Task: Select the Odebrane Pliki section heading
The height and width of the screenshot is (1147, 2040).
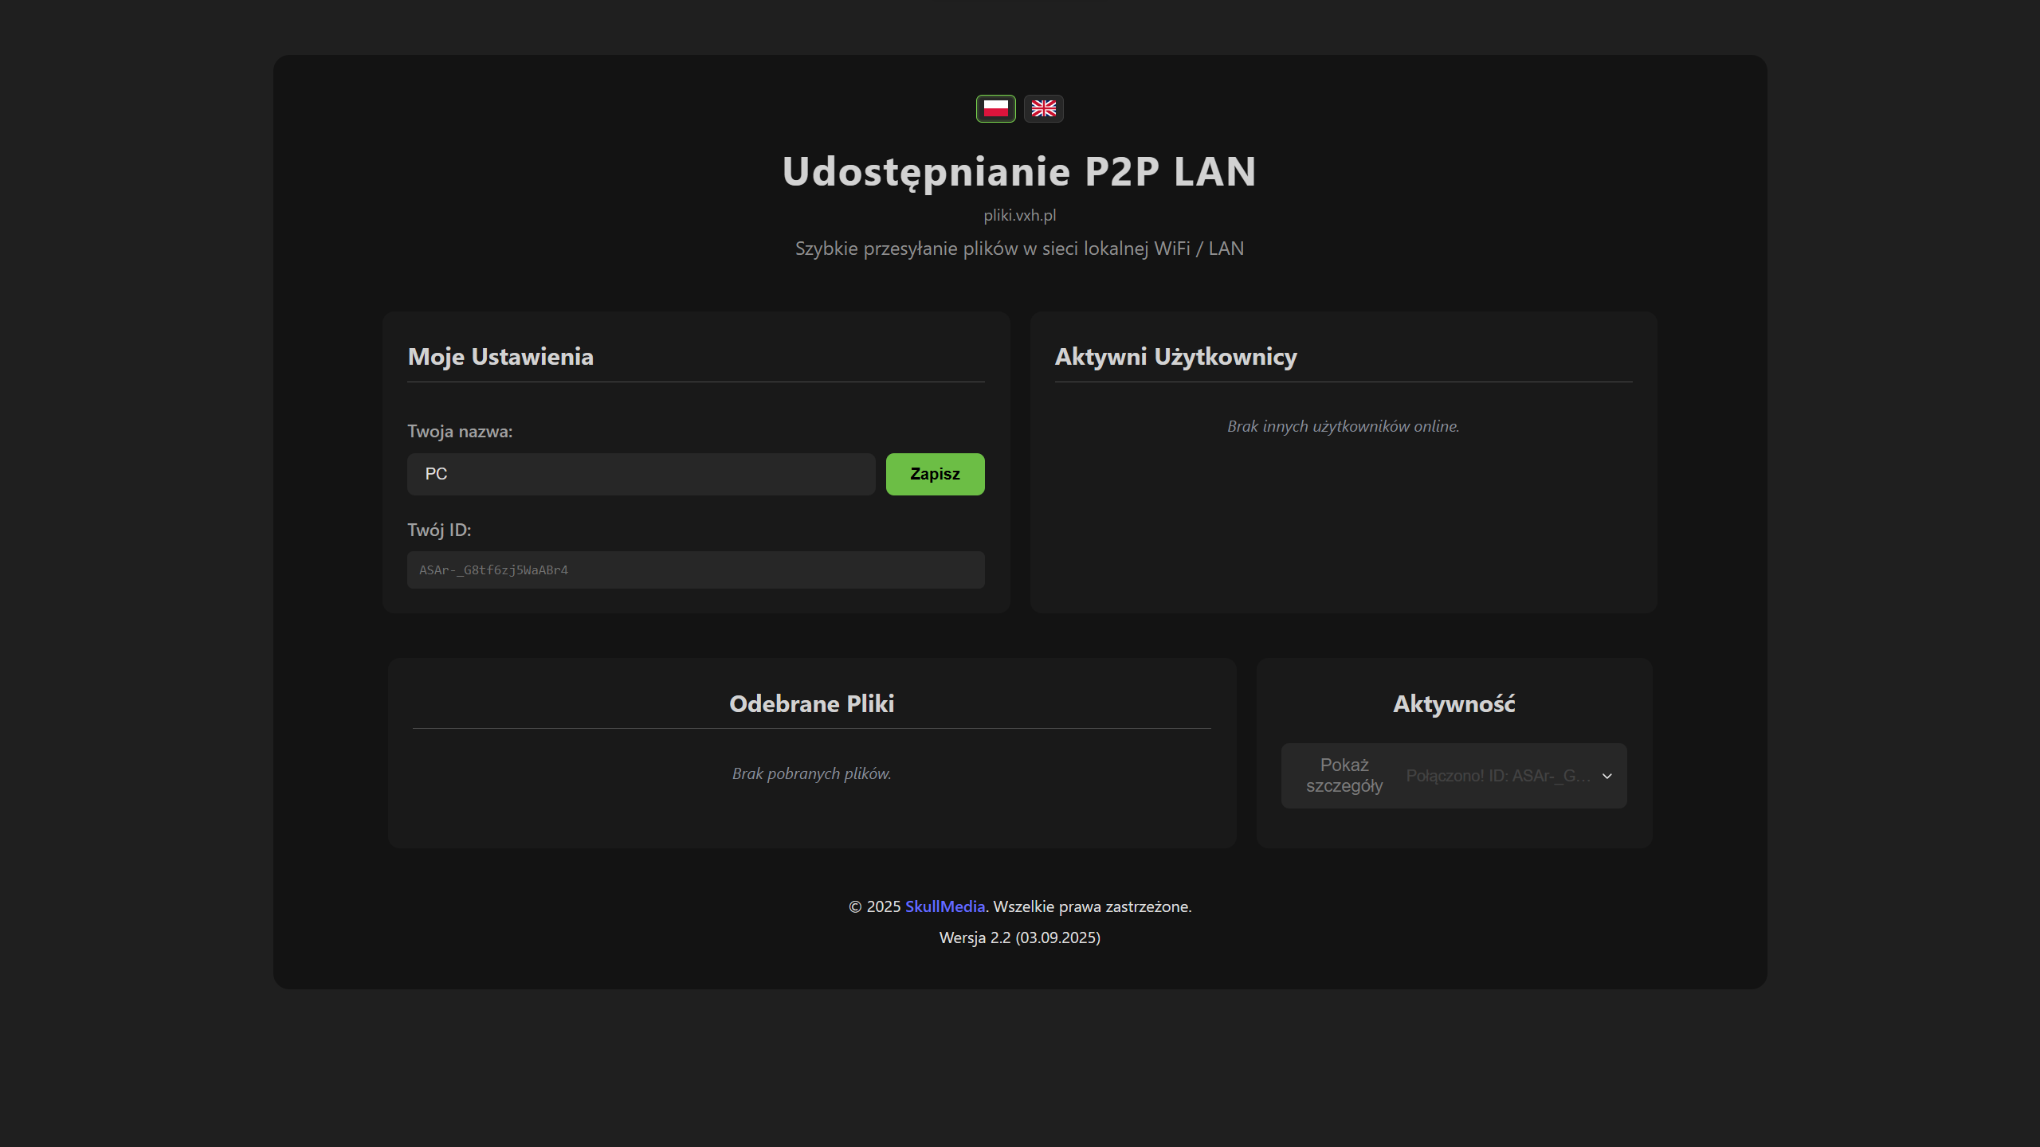Action: coord(811,704)
